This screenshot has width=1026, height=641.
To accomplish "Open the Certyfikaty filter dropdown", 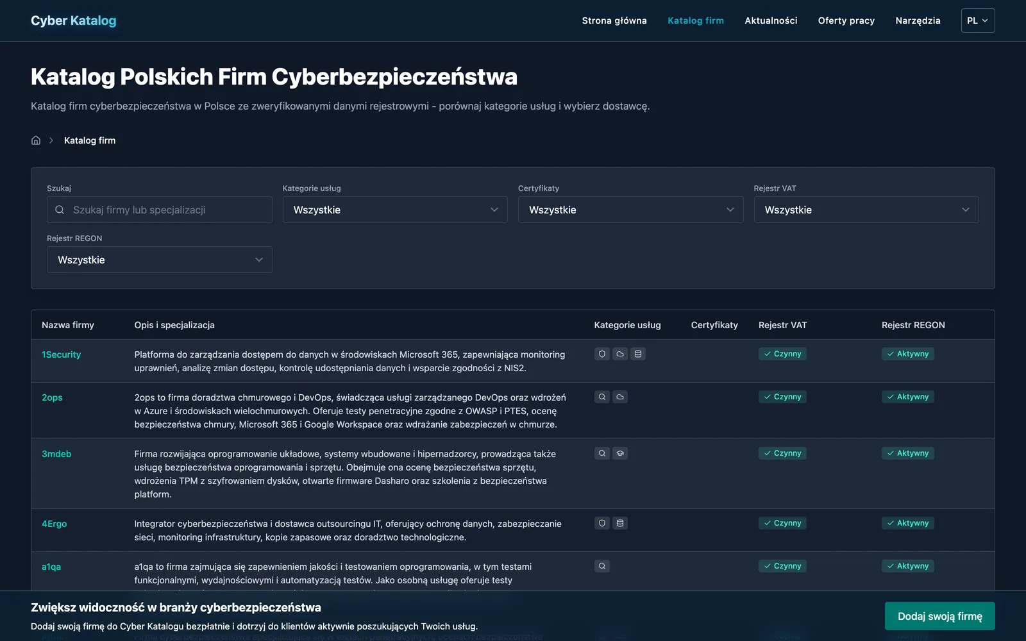I will coord(630,210).
